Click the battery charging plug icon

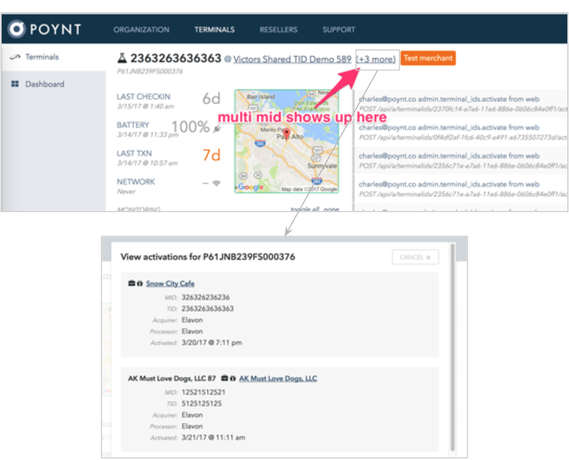pos(217,129)
